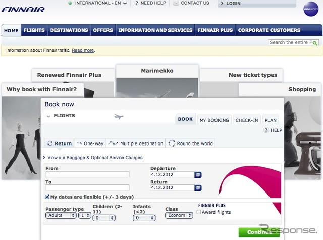323x240 pixels.
Task: Open the Departure date calendar icon
Action: pos(198,175)
